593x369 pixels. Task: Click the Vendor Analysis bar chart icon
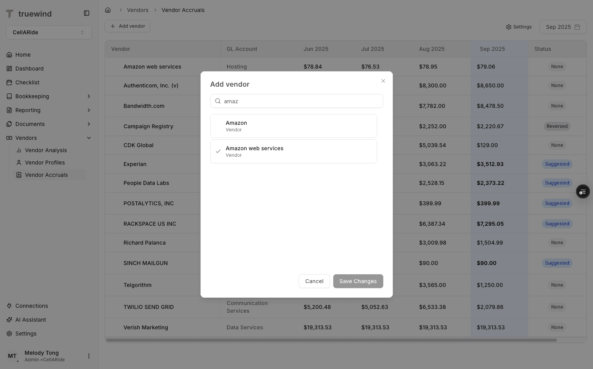coord(19,150)
